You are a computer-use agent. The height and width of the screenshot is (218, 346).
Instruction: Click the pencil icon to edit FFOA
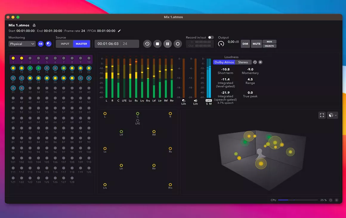point(119,31)
